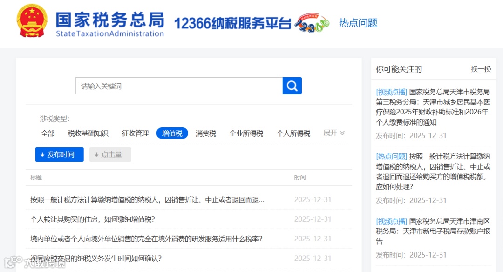Open 视同应税交易的纳税义务发生时间 question
Viewport: 503px width, 272px height.
pos(96,259)
